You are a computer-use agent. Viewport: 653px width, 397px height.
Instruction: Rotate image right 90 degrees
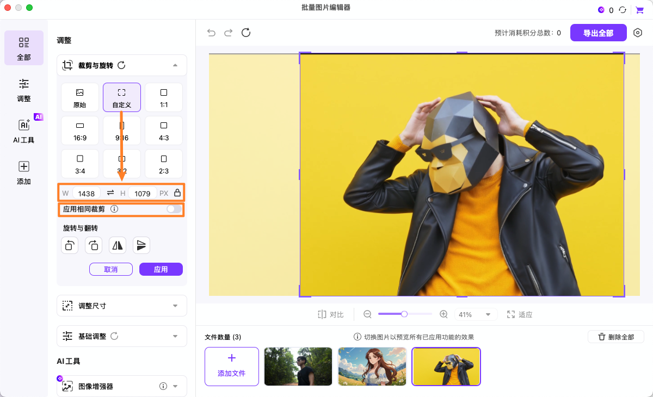pyautogui.click(x=94, y=245)
